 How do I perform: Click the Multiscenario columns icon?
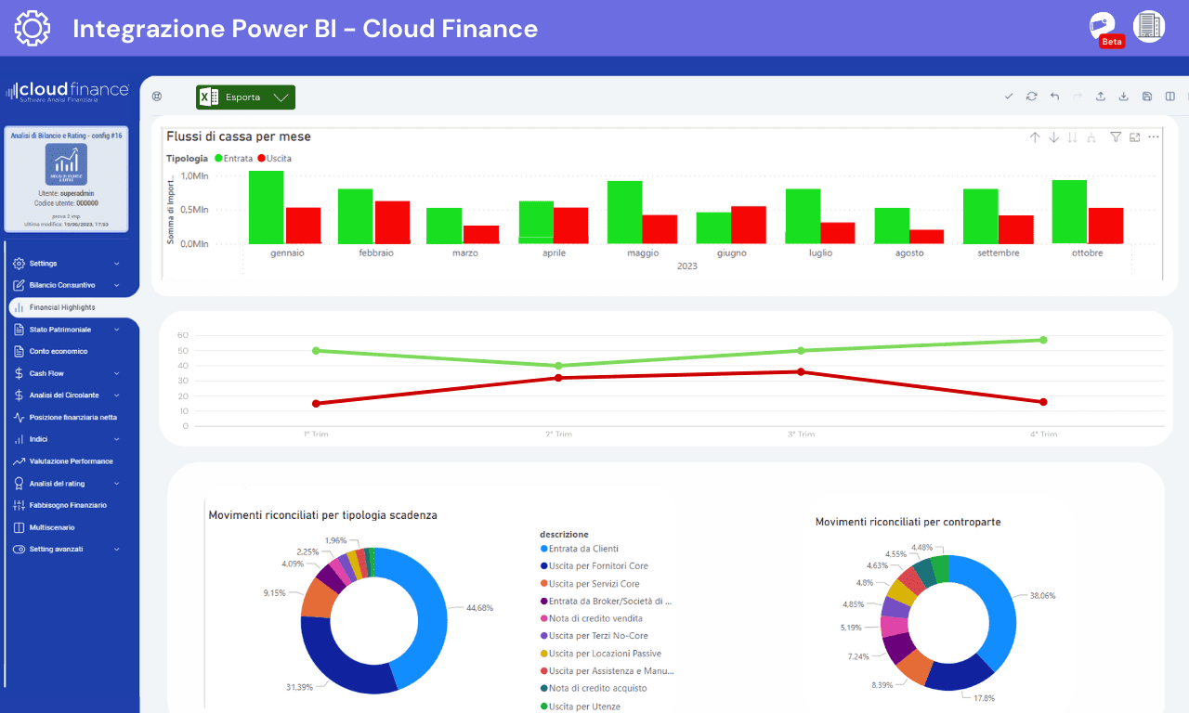[19, 527]
